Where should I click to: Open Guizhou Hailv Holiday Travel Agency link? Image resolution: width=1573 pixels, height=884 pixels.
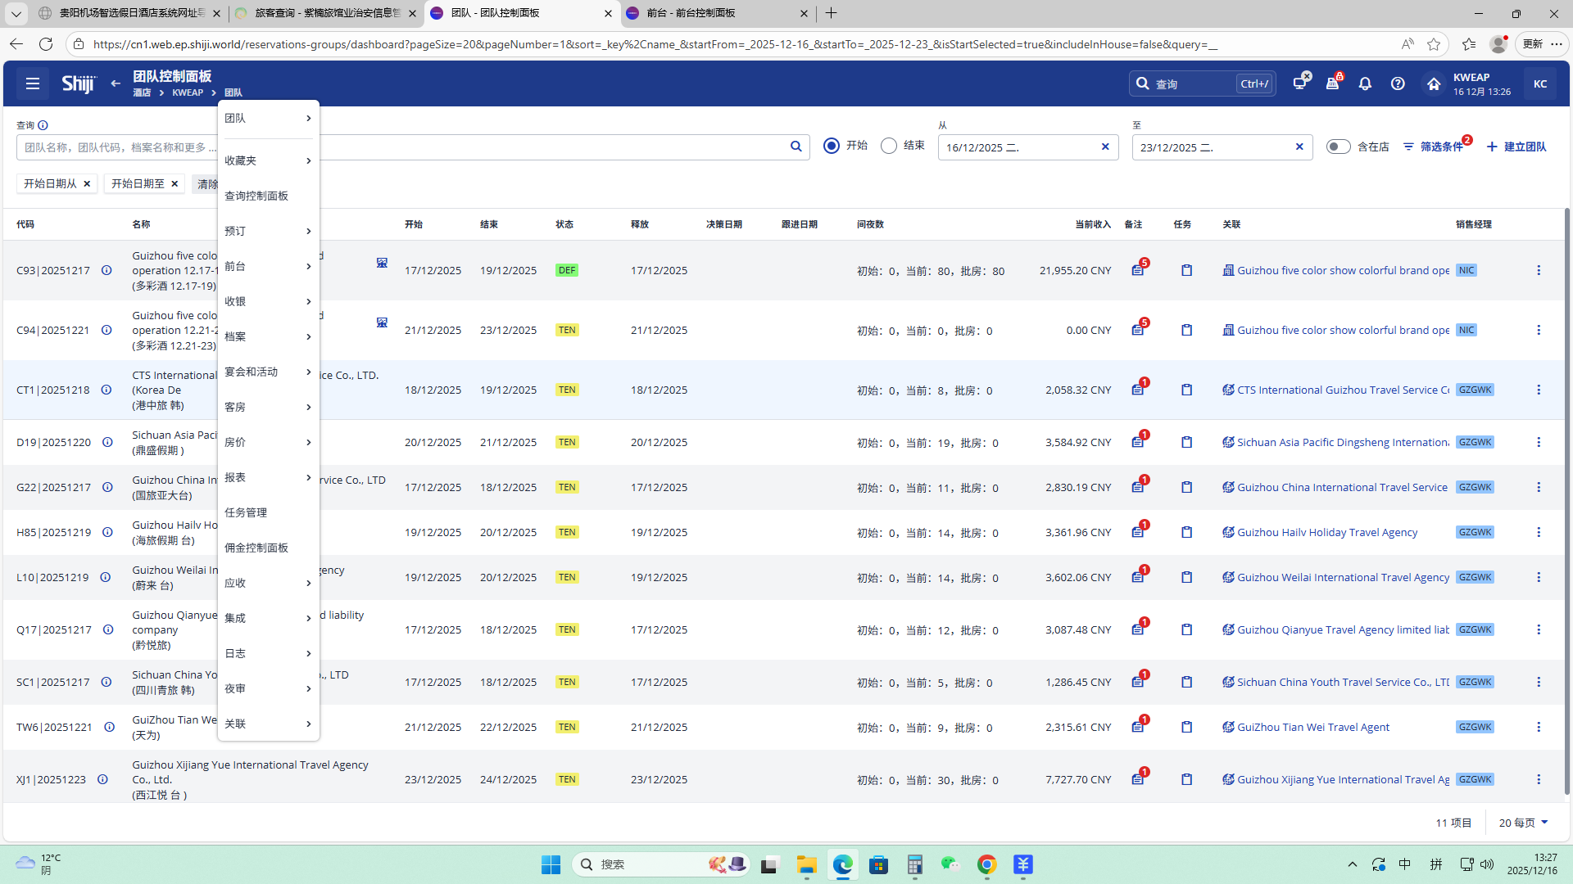1326,533
